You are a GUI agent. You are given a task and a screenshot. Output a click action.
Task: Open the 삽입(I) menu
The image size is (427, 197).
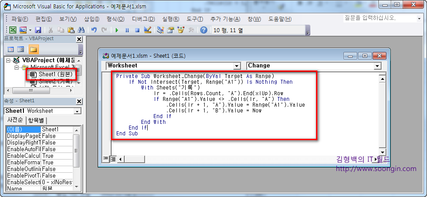[91, 19]
